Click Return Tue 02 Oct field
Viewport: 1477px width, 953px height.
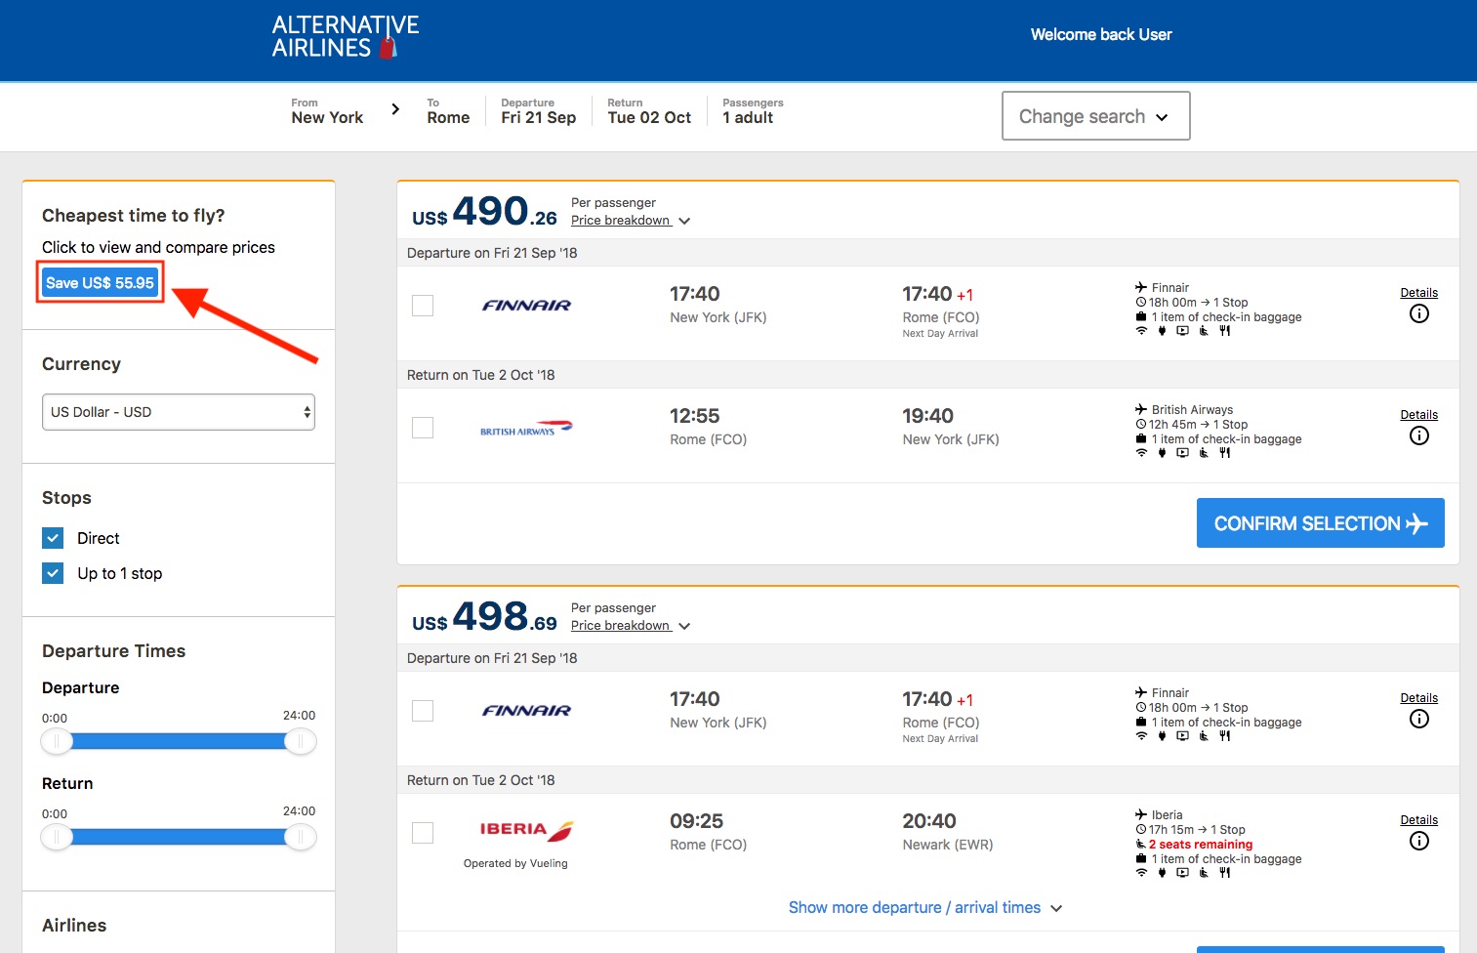[x=649, y=111]
